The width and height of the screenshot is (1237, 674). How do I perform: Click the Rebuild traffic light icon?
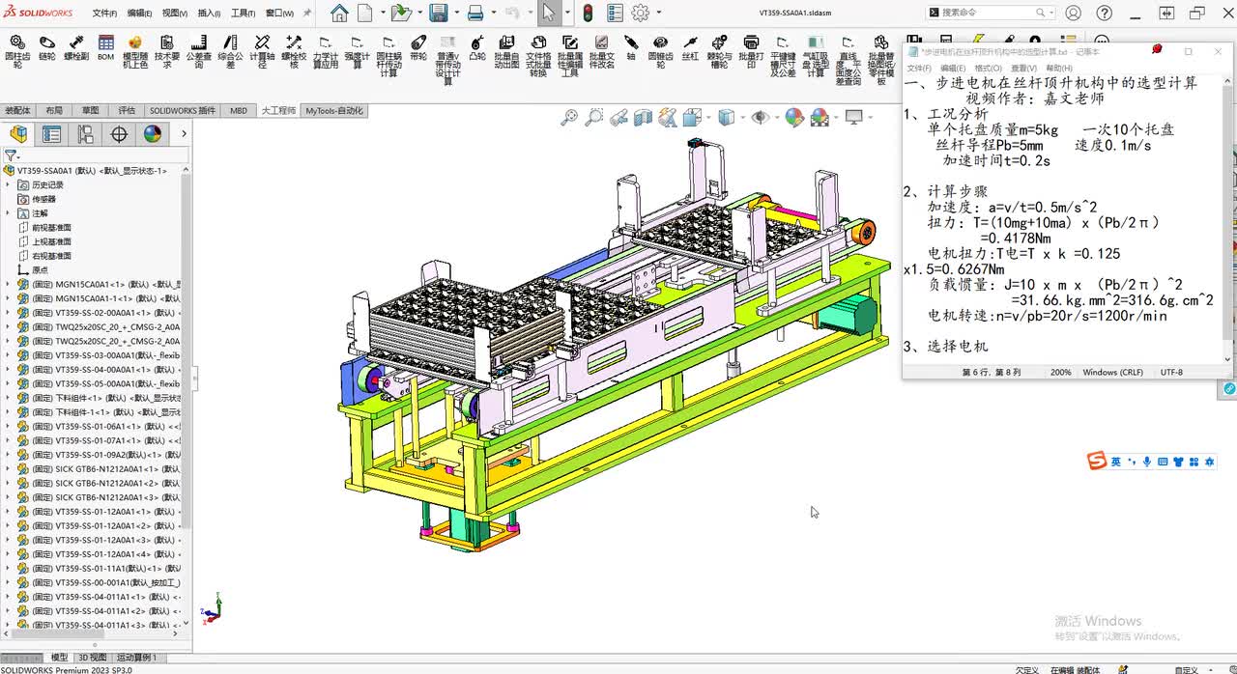tap(588, 14)
